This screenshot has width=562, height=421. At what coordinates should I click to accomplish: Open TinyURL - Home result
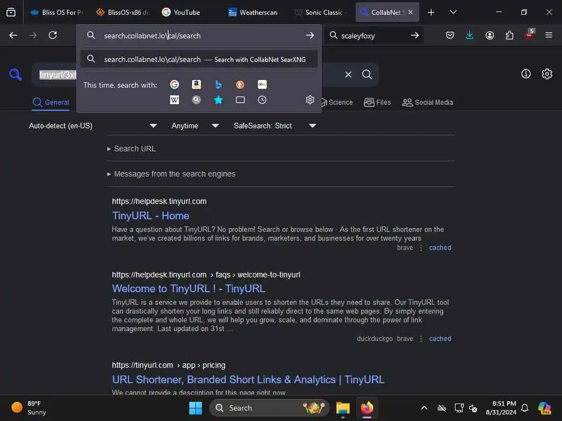coord(150,216)
